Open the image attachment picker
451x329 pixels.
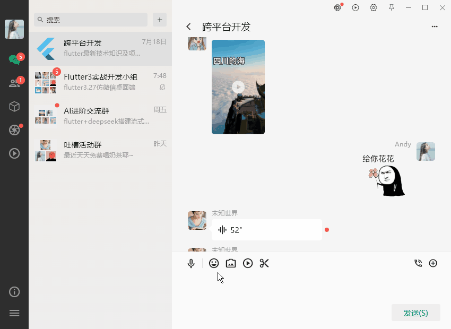tap(230, 263)
